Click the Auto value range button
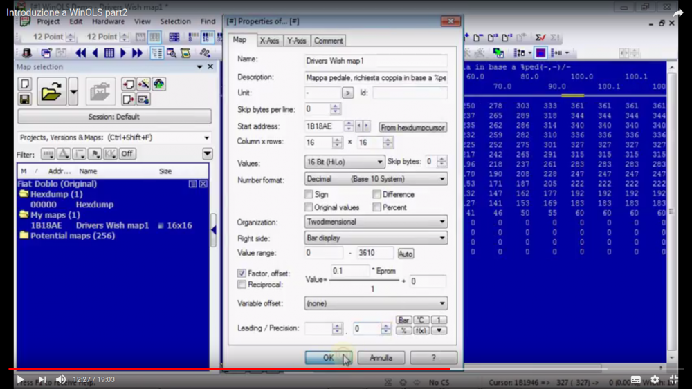The width and height of the screenshot is (692, 389). coord(406,254)
